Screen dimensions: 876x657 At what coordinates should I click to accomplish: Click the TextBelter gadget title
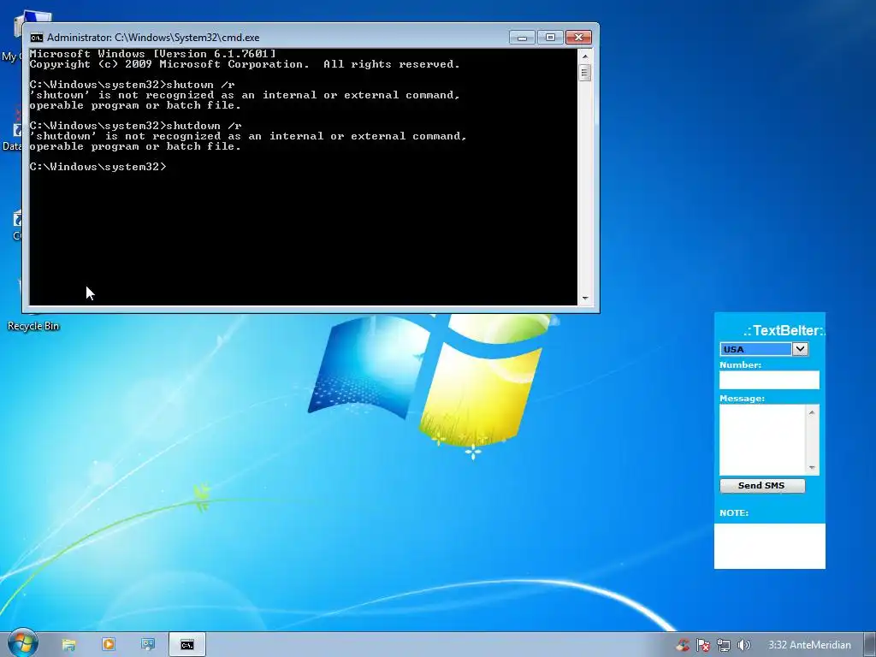point(784,330)
